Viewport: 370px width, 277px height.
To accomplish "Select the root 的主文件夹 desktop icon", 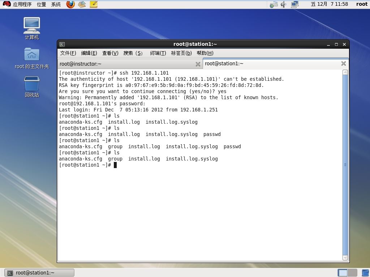I will point(32,58).
